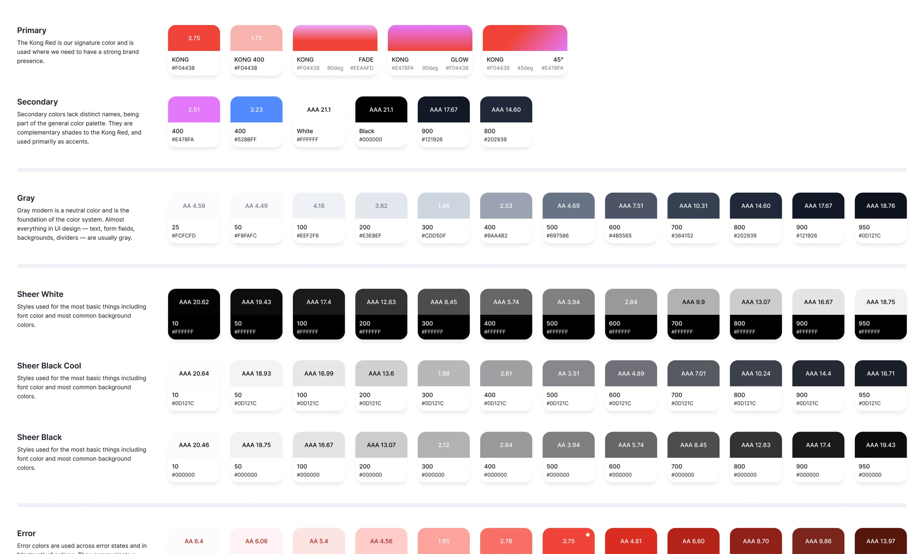
Task: Pick Sheer Black Cool 100 swatch AAA 16.99
Action: [x=319, y=385]
